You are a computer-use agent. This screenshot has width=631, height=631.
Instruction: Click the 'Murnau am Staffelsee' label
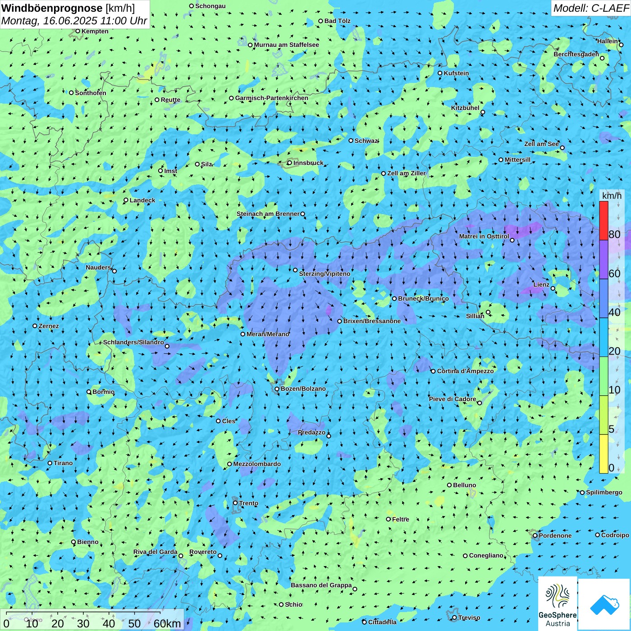(x=286, y=45)
